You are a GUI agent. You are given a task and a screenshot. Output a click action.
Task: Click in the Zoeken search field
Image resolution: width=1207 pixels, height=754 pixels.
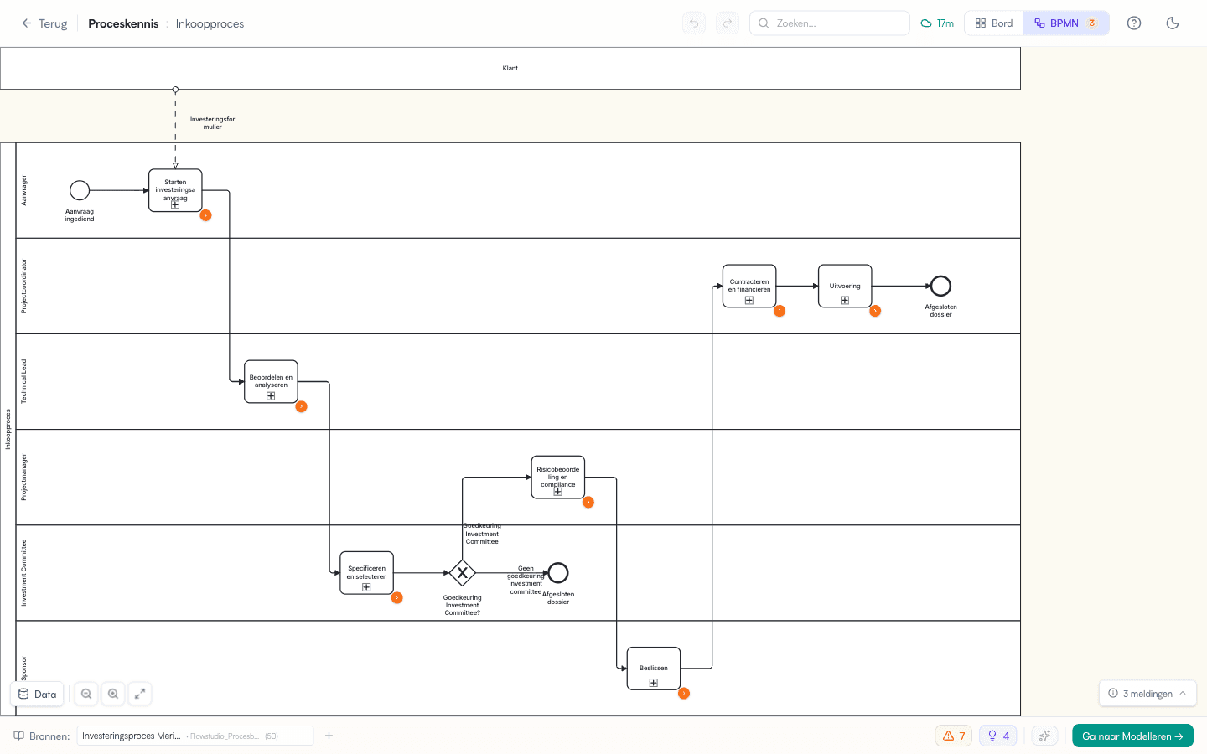pyautogui.click(x=828, y=23)
